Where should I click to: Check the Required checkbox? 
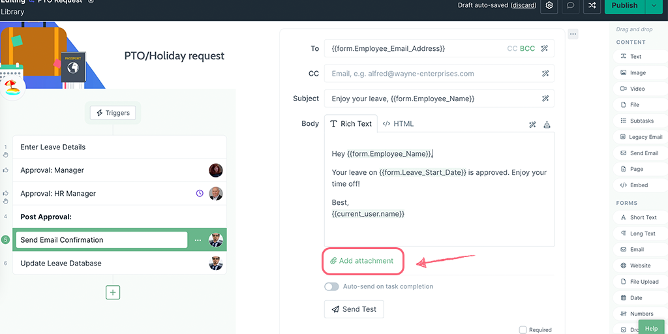523,330
